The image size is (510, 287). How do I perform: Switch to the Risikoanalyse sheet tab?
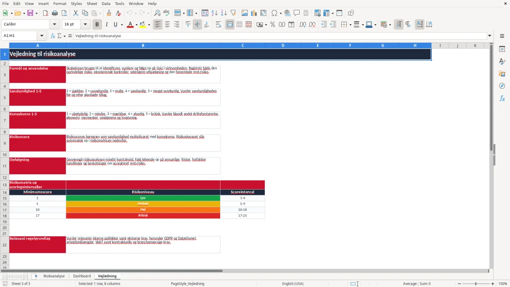click(54, 276)
